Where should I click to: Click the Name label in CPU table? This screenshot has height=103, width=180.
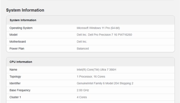[13, 70]
